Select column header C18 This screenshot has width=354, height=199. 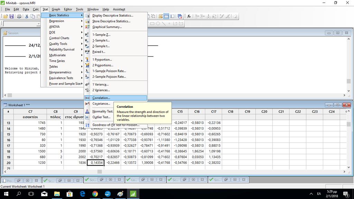click(231, 112)
